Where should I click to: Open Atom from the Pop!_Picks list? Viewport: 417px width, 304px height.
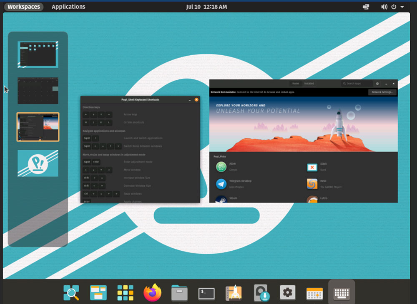click(221, 167)
